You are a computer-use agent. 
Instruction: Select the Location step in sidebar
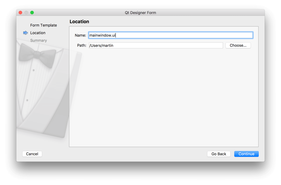click(38, 33)
